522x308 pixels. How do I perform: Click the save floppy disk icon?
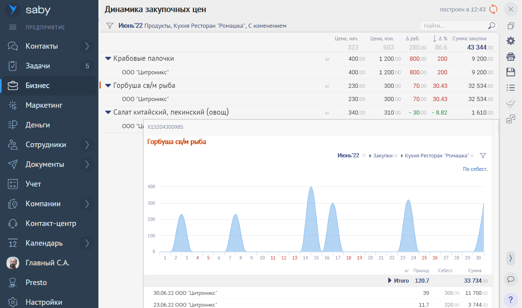(511, 72)
